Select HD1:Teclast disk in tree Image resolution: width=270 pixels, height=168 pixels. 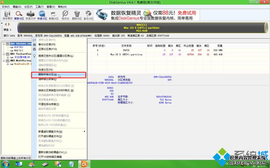pyautogui.click(x=21, y=54)
